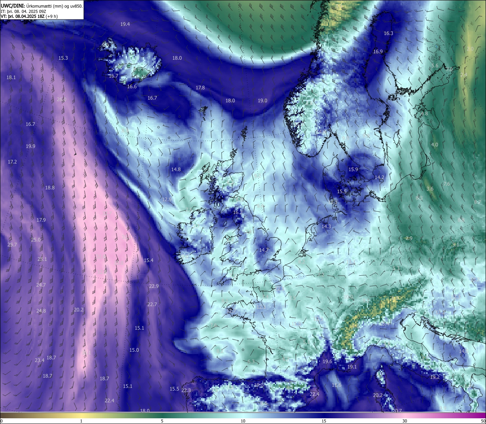Click the IT 09Z initialization time line

click(24, 11)
